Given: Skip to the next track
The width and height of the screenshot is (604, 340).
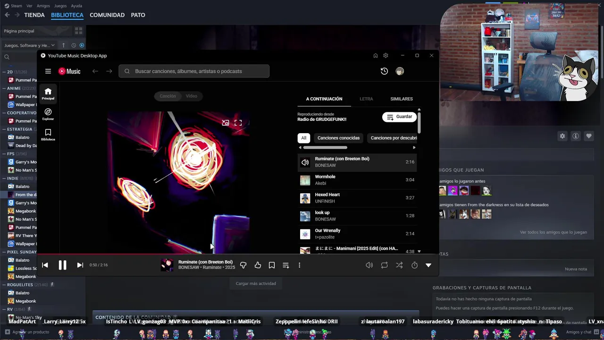Looking at the screenshot, I should coord(80,265).
